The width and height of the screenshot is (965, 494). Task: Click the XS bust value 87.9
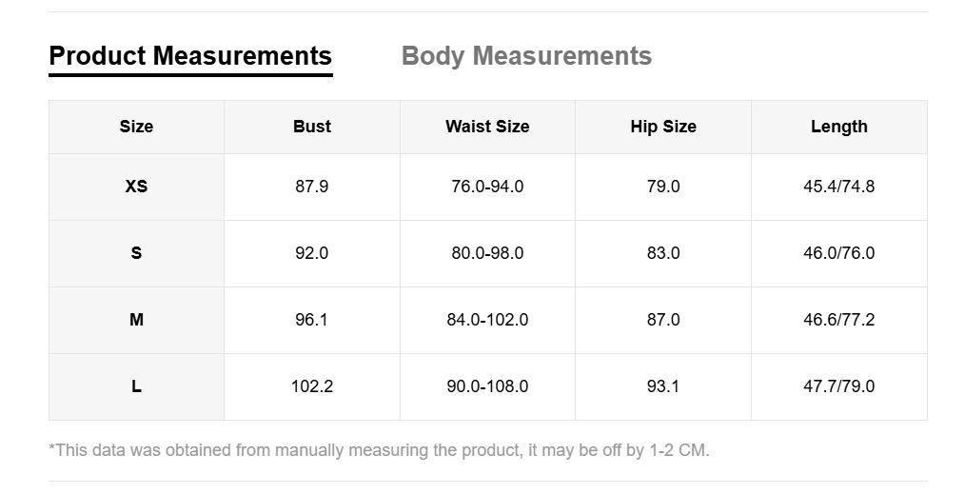pos(312,187)
